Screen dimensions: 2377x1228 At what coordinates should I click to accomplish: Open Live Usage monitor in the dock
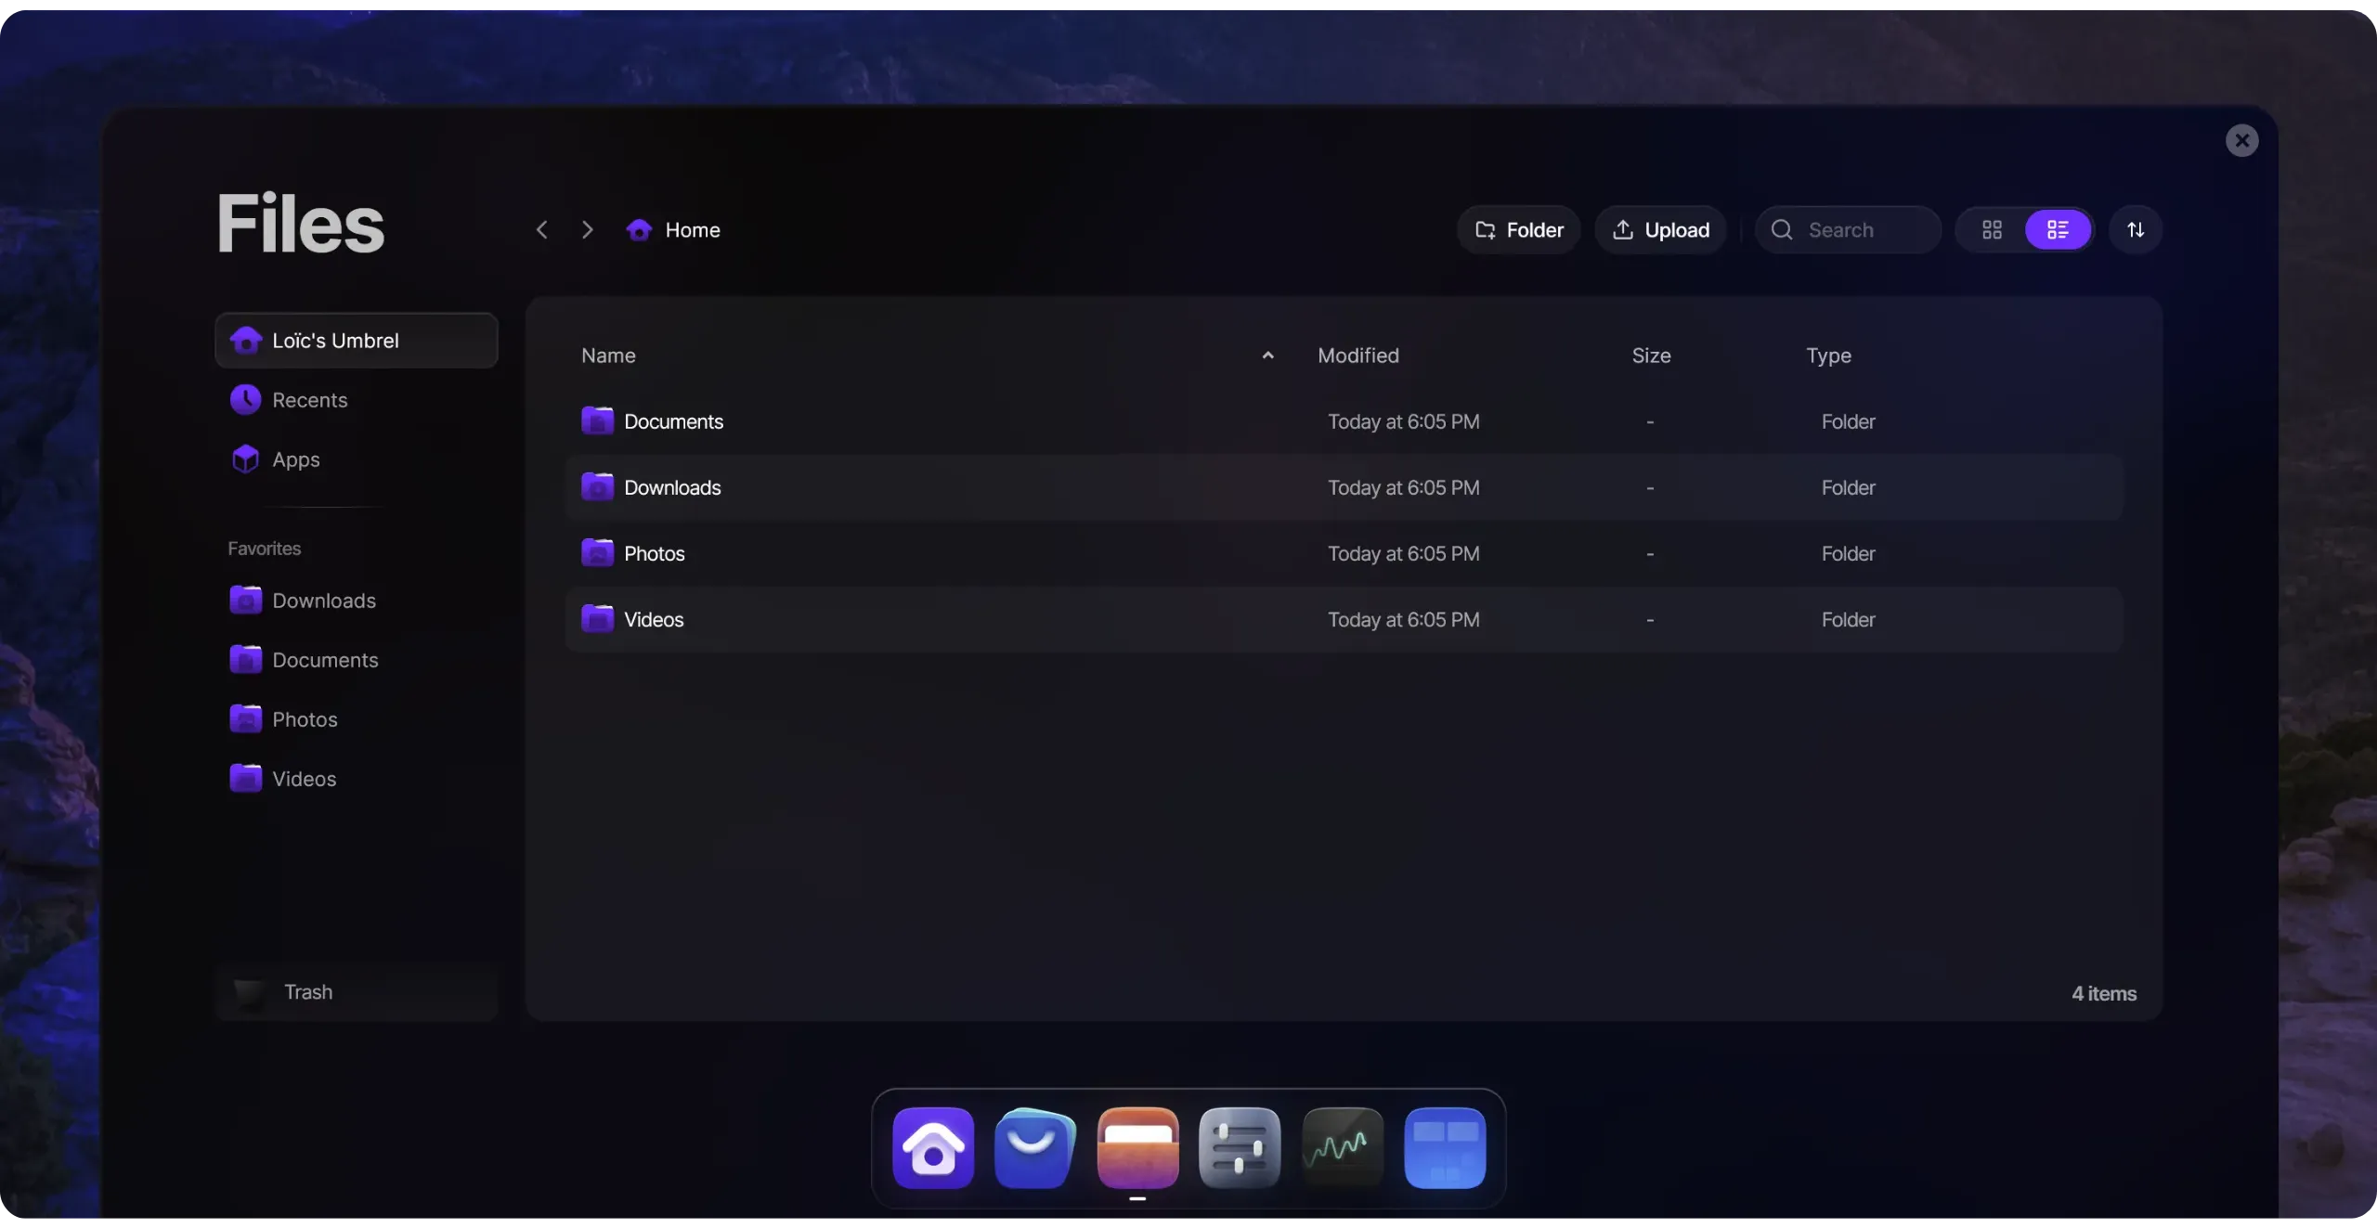pos(1343,1148)
